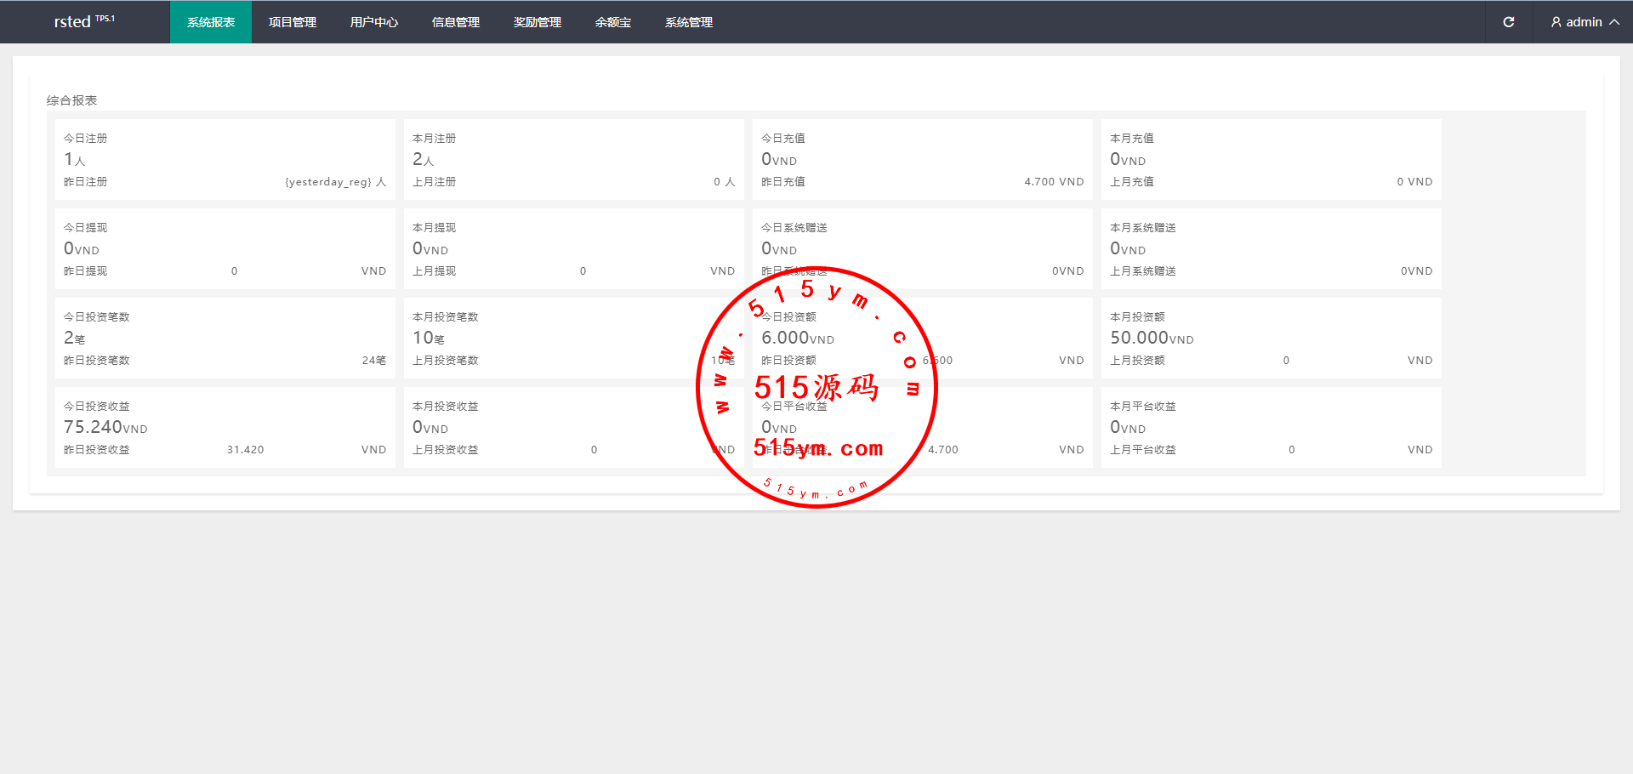Switch to the 余额宝 section
The width and height of the screenshot is (1633, 774).
(x=613, y=22)
